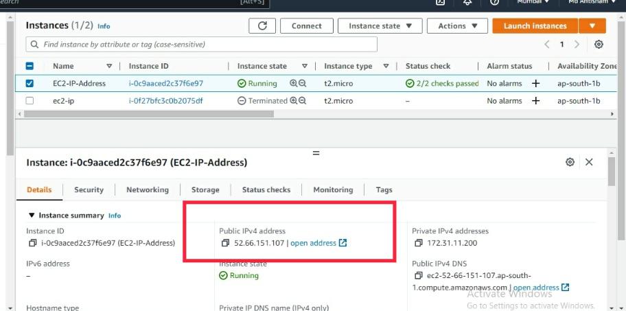Viewport: 626px width, 311px height.
Task: Copy the public IPv4 DNS name
Action: pos(419,276)
